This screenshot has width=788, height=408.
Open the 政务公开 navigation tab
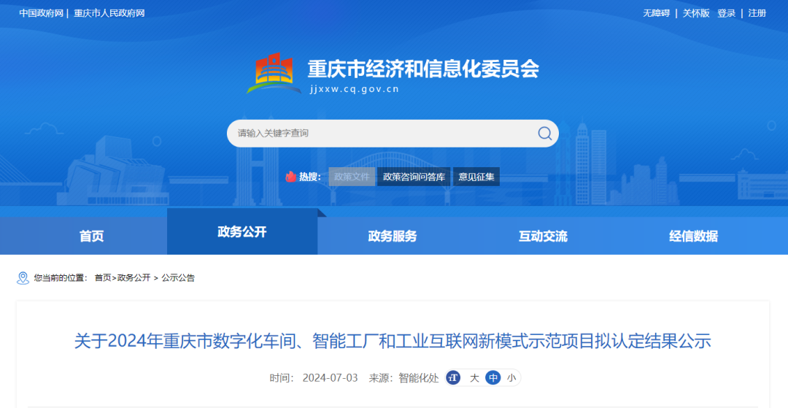click(242, 231)
